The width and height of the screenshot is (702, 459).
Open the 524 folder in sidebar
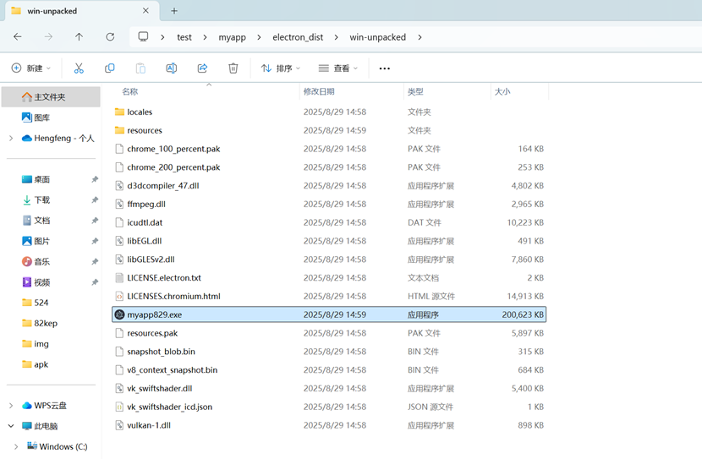(36, 303)
